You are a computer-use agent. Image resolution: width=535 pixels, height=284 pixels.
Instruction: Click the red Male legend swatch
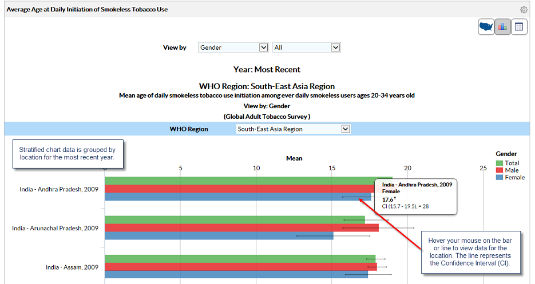pos(499,170)
